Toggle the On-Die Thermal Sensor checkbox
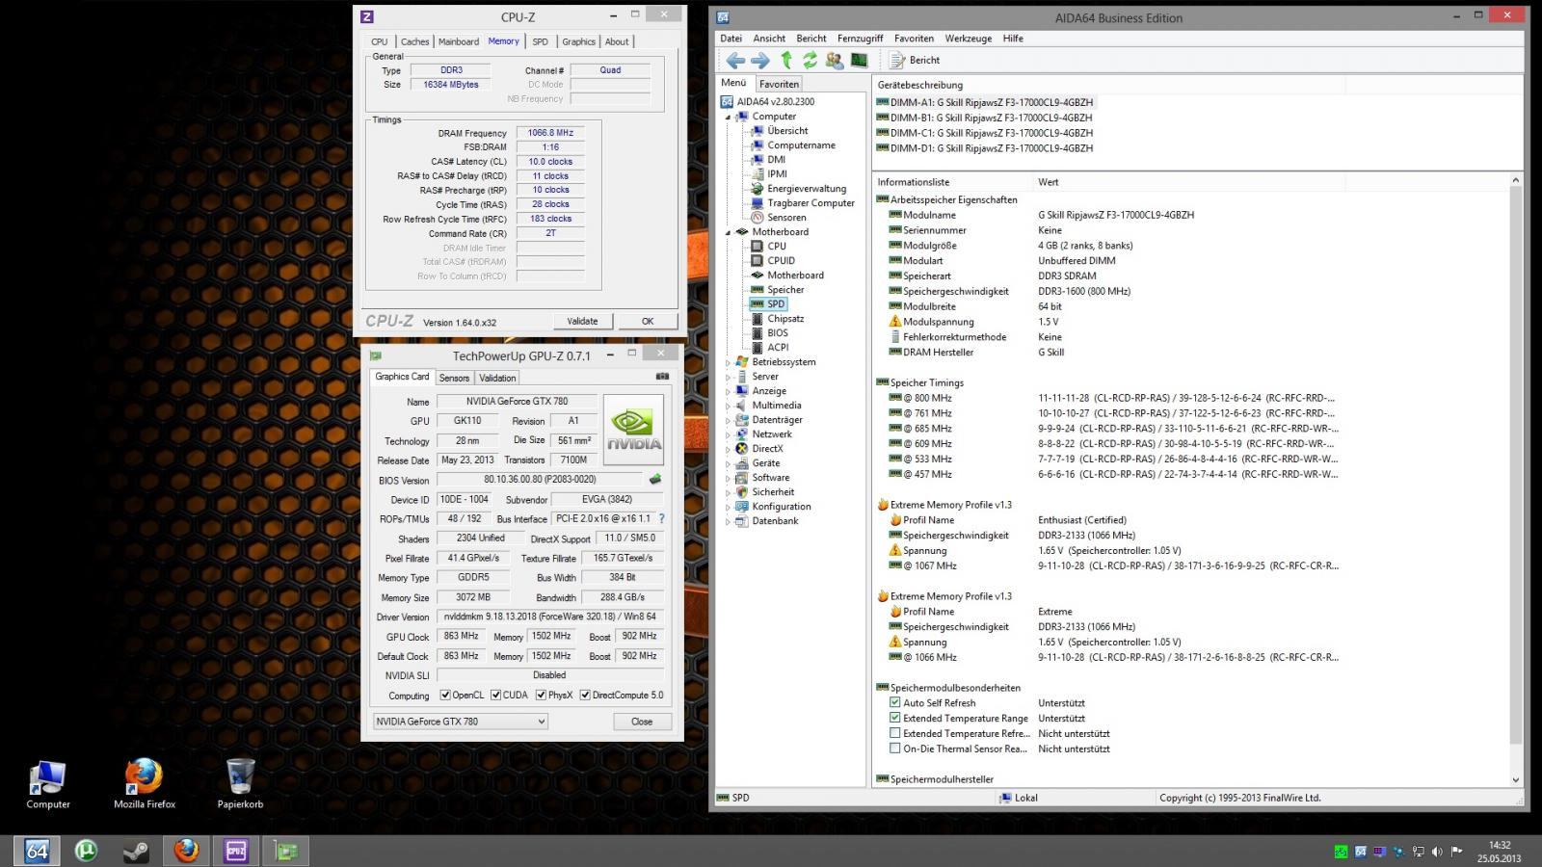This screenshot has width=1542, height=867. pos(894,749)
